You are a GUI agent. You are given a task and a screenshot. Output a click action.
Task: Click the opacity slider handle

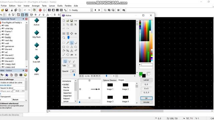74,75
